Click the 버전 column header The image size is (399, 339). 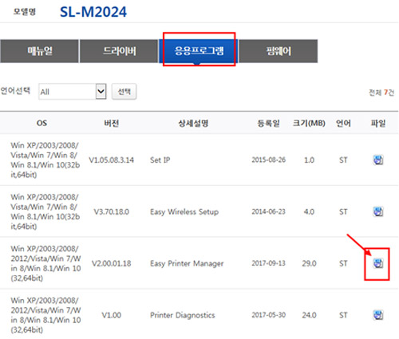pos(111,123)
